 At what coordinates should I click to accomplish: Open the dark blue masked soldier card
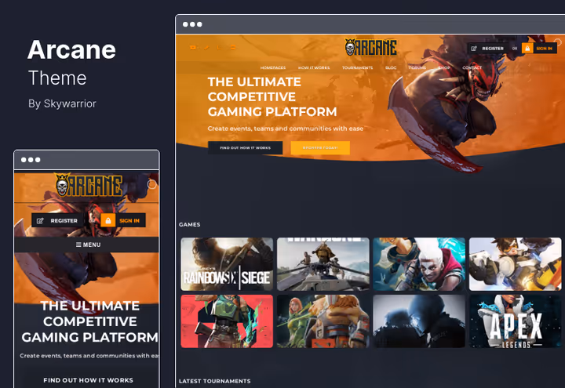[x=419, y=321]
